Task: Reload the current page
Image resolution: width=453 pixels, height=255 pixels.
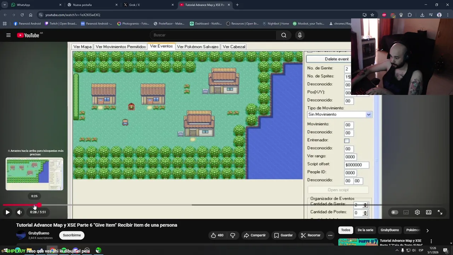Action: tap(22, 15)
